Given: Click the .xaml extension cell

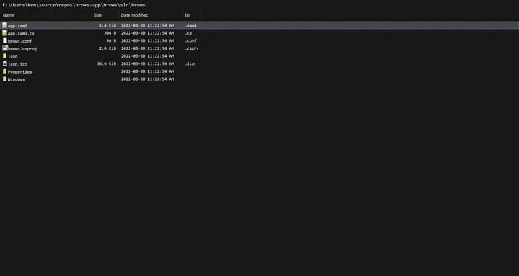Looking at the screenshot, I should tap(190, 25).
